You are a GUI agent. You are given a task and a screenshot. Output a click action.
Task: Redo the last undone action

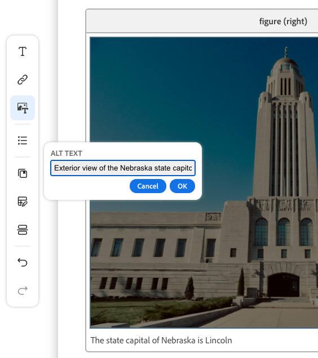[x=23, y=291]
